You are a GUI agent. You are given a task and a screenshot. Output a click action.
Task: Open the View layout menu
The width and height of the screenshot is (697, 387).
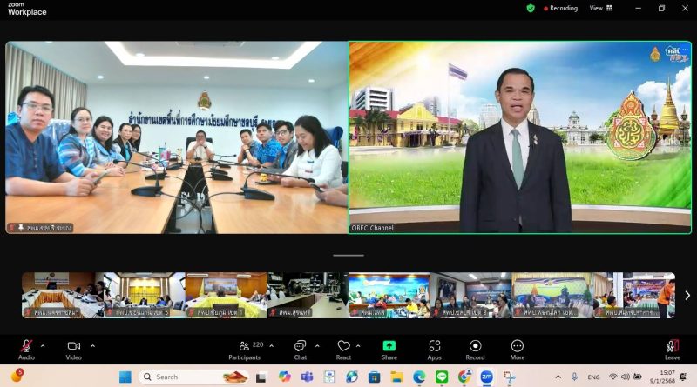[599, 8]
